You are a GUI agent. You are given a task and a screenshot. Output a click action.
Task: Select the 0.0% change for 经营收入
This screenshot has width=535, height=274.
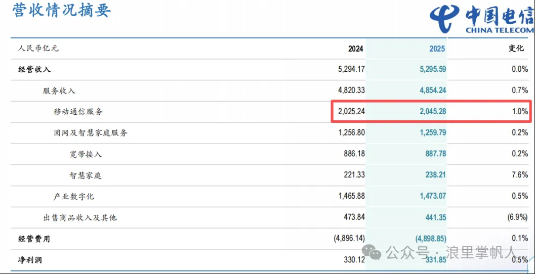tap(520, 69)
